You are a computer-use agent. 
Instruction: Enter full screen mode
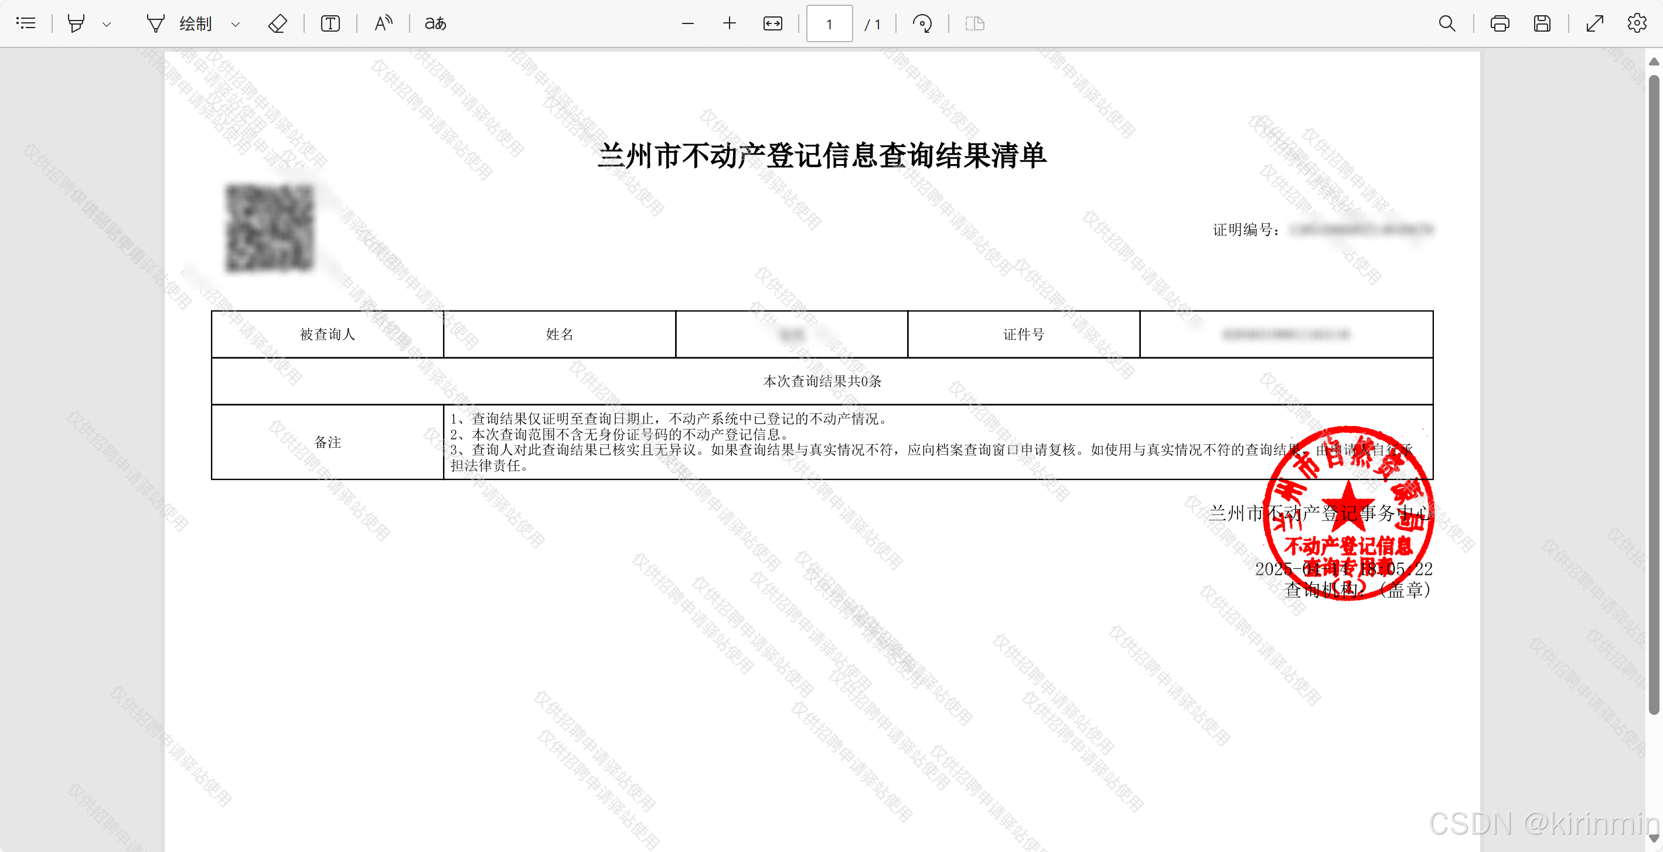(1595, 24)
